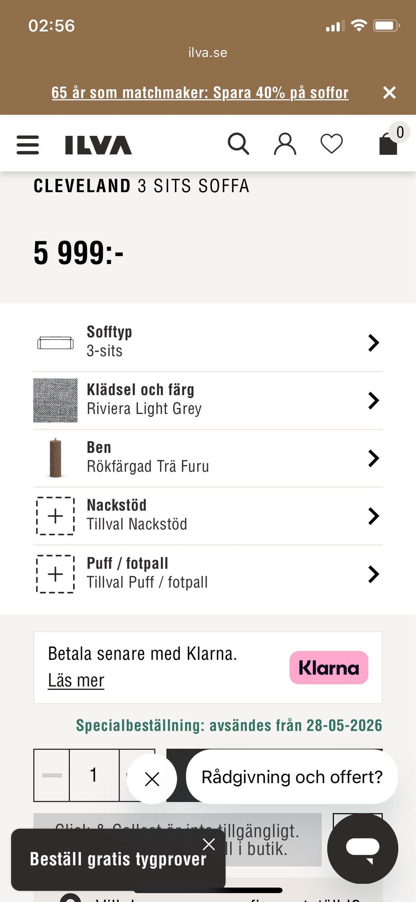Expand the Klädsel och färg chevron
This screenshot has height=902, width=416.
(x=373, y=400)
